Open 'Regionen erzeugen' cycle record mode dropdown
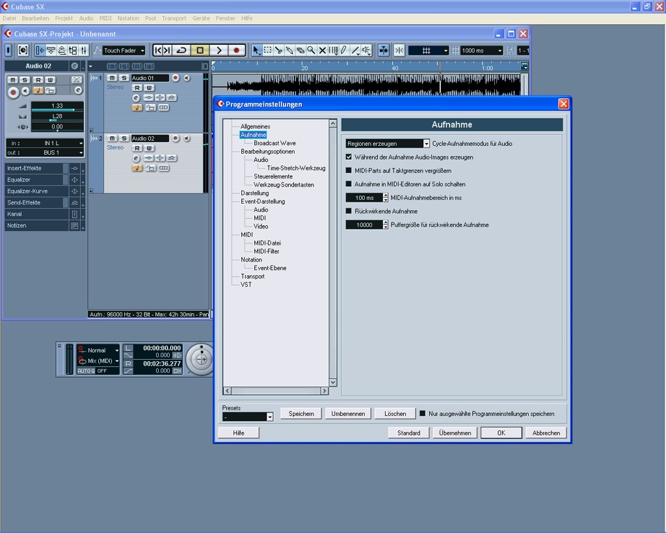 coord(388,144)
